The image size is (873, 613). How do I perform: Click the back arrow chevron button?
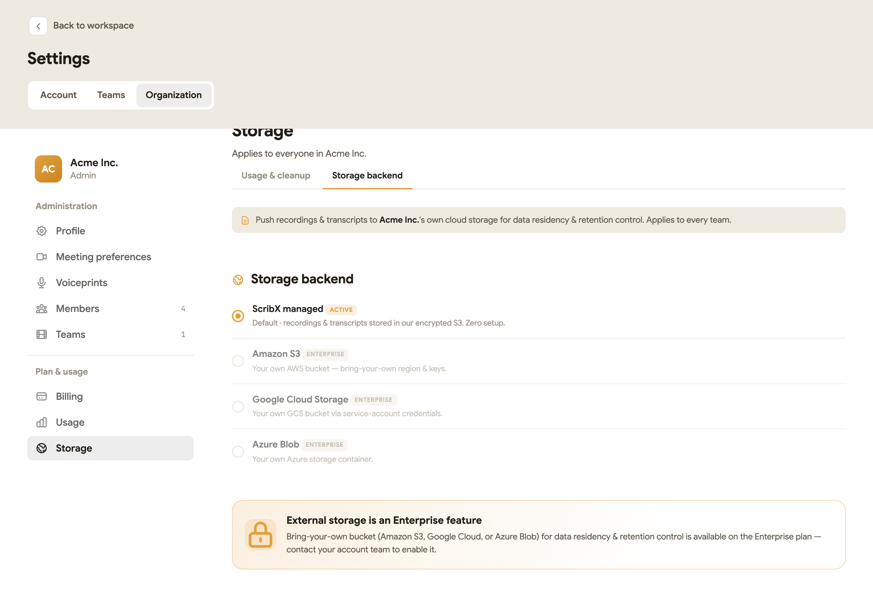[38, 26]
